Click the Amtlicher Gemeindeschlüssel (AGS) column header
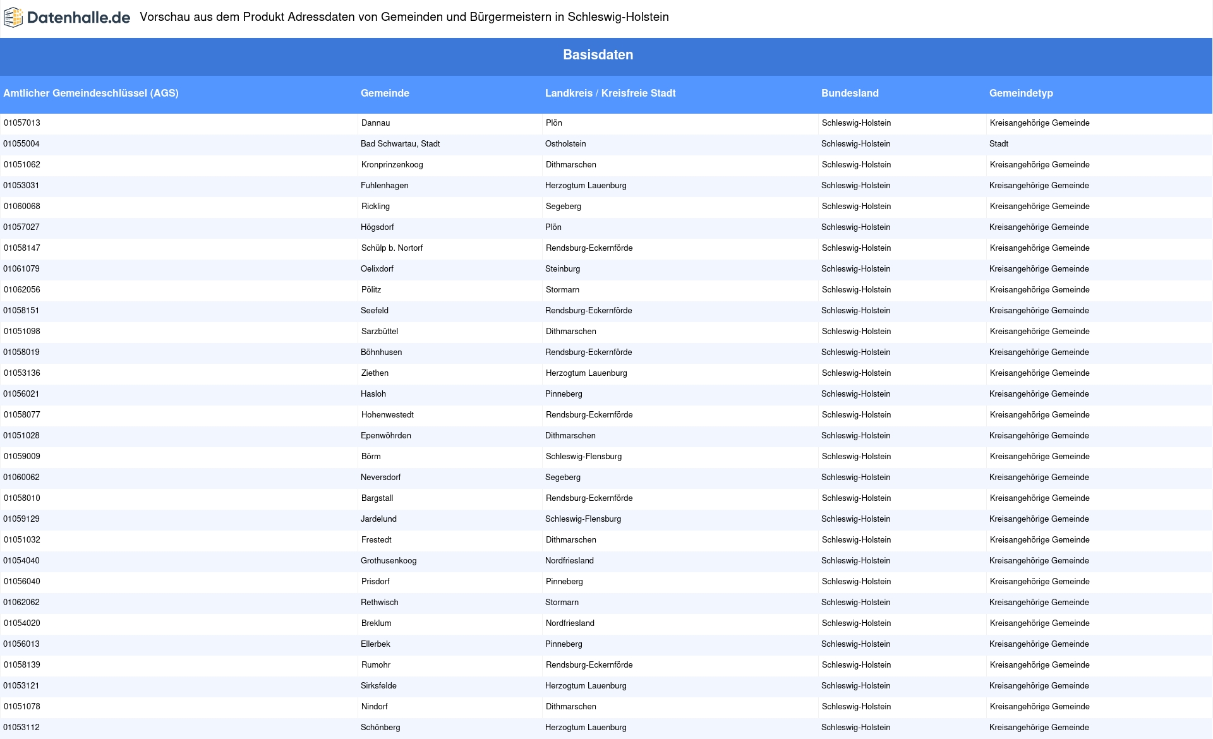 point(91,93)
